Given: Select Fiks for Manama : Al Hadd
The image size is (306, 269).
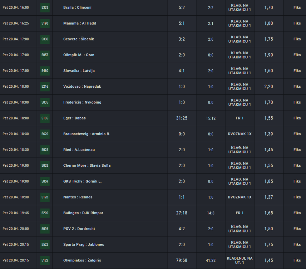Looking at the screenshot, I should click(x=297, y=23).
